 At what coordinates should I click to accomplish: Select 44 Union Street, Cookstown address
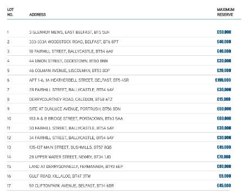point(68,61)
